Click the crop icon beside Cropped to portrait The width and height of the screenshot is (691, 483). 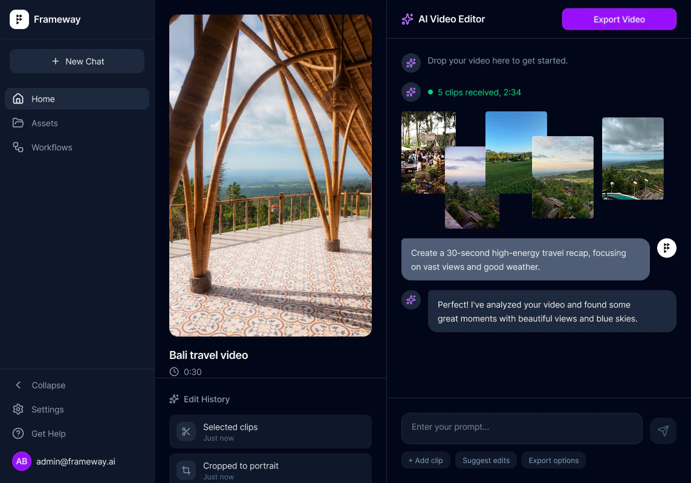186,470
